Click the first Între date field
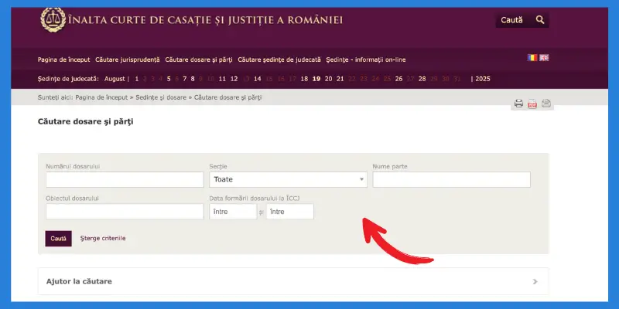Viewport: 619px width, 309px height. pyautogui.click(x=233, y=211)
